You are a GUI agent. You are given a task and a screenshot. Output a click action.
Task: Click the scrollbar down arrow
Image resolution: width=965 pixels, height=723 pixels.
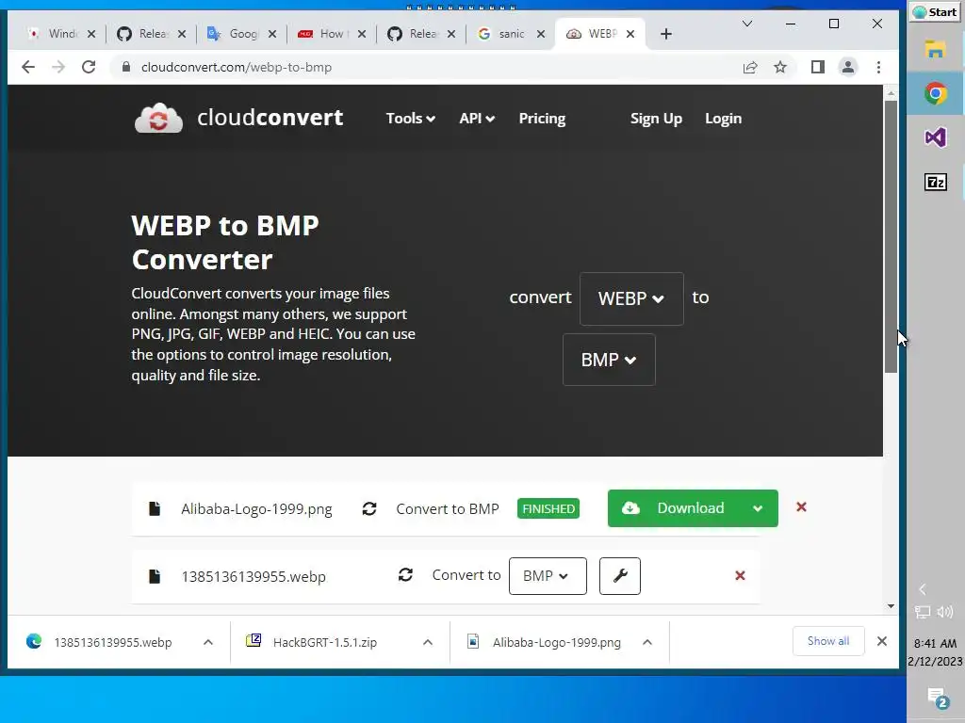pos(891,605)
